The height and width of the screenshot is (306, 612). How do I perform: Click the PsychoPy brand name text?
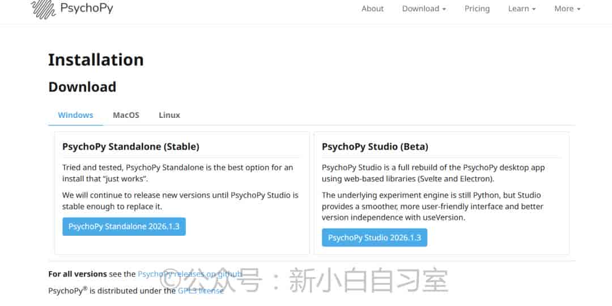tap(87, 8)
